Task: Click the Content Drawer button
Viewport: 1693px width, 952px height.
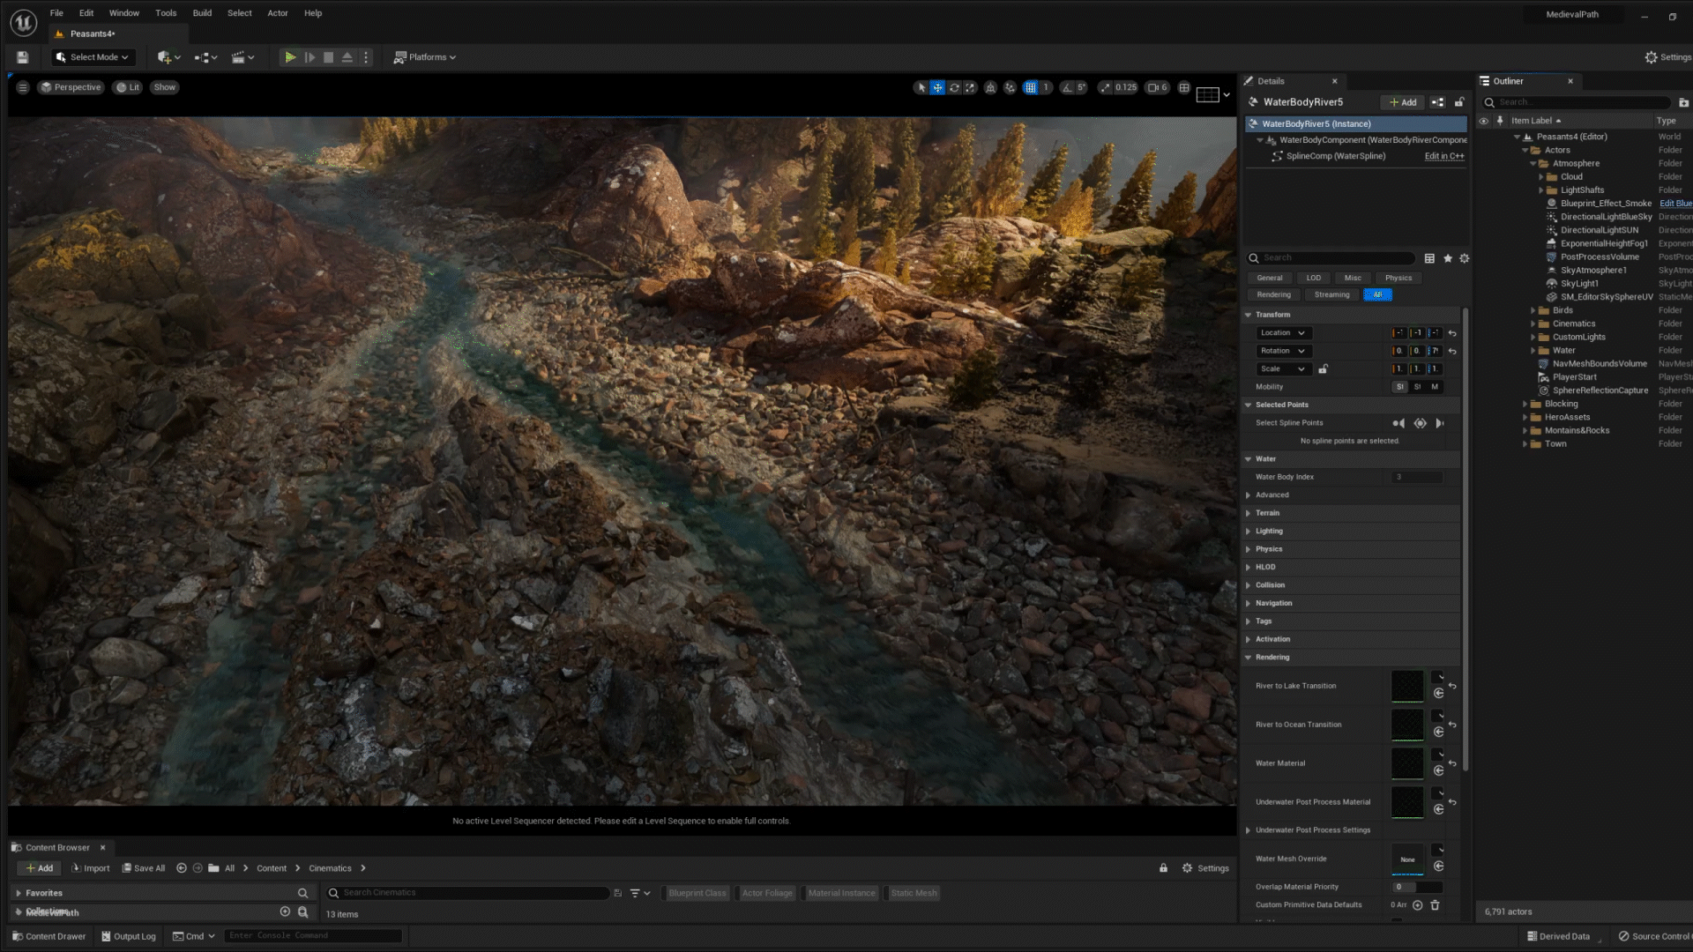Action: pyautogui.click(x=48, y=936)
